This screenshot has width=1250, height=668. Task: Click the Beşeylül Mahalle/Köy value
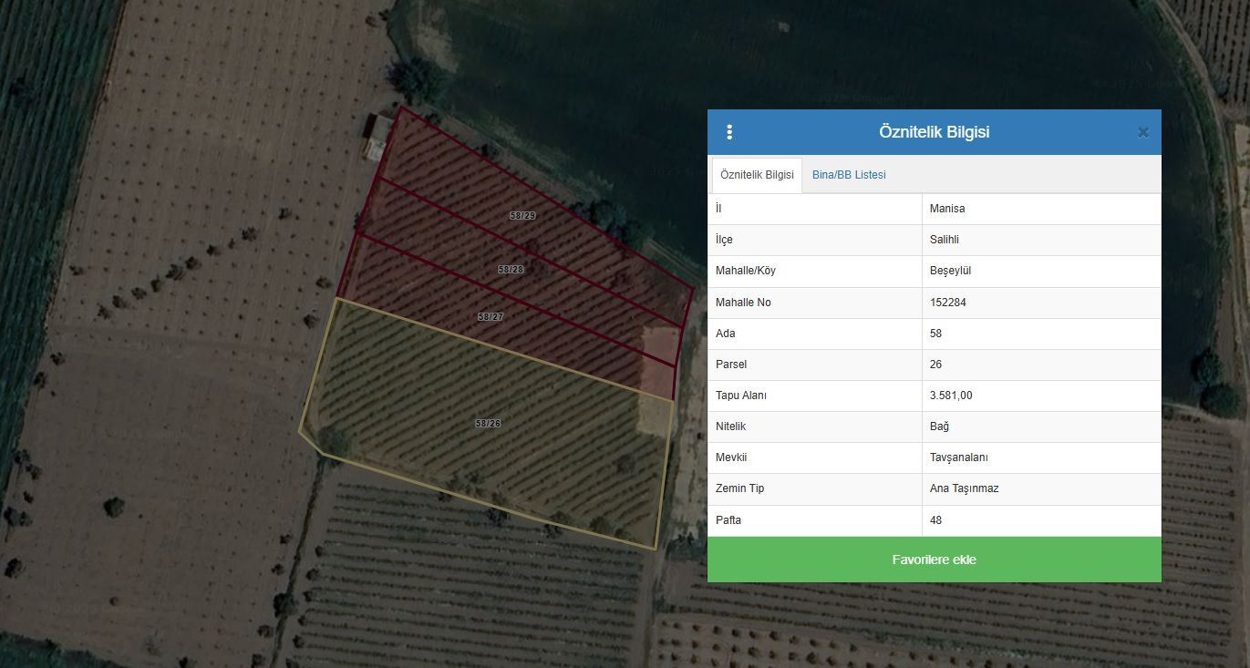tap(953, 271)
